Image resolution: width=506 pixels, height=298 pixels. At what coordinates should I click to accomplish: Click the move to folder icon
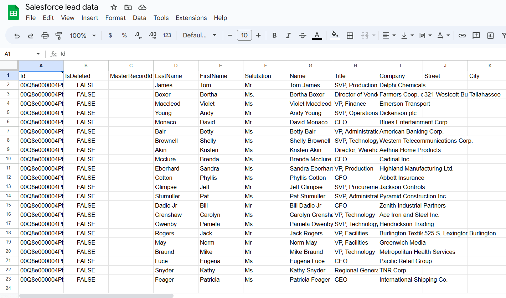pyautogui.click(x=128, y=7)
